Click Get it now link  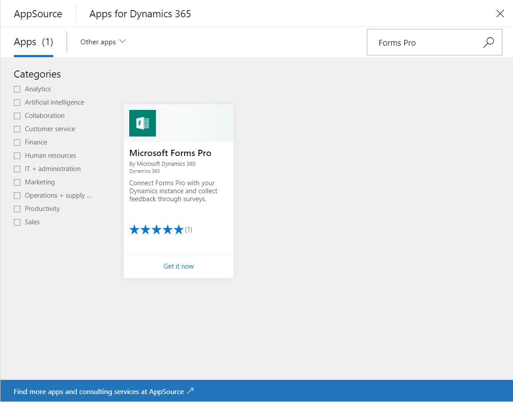tap(179, 266)
